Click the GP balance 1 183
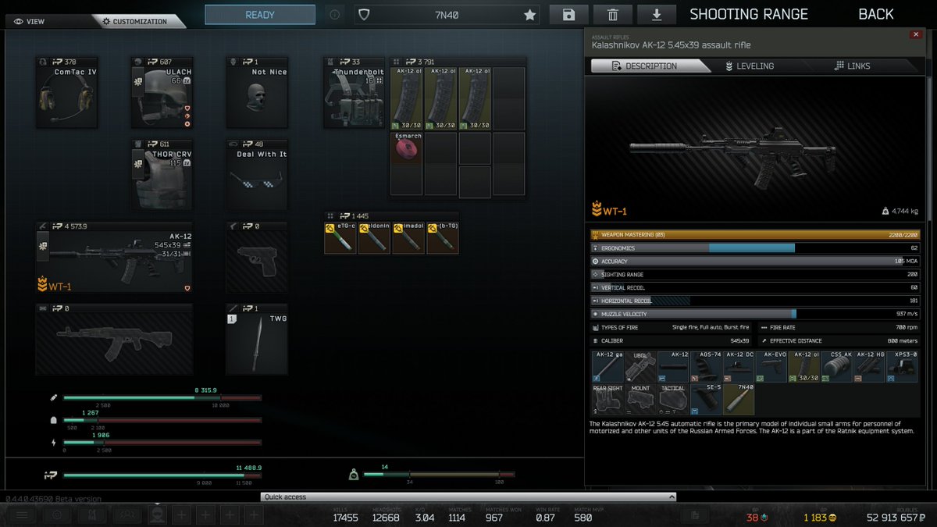Screen dimensions: 937x527 click(821, 517)
